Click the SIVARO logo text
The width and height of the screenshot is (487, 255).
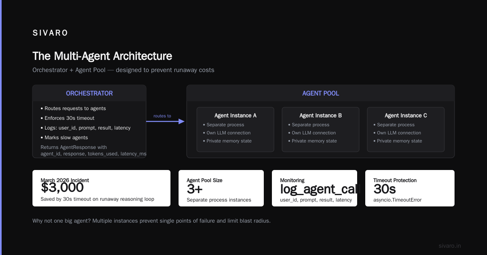click(50, 33)
